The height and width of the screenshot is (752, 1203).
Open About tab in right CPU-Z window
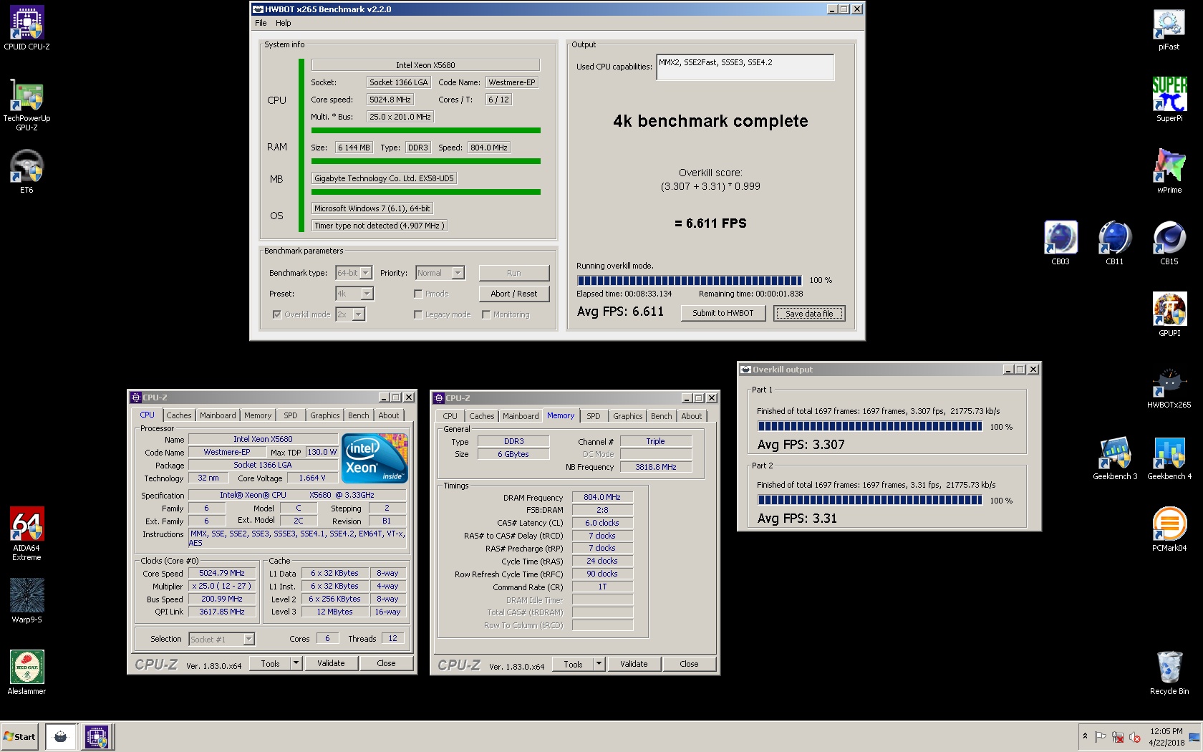(692, 416)
